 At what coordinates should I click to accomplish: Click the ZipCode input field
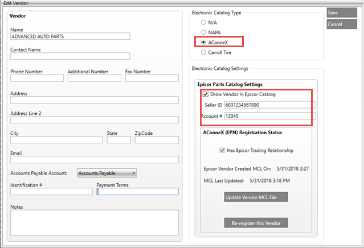click(x=157, y=140)
